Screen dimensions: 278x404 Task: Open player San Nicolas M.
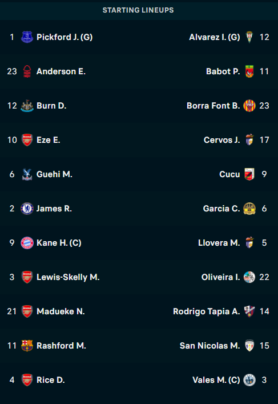(x=210, y=346)
